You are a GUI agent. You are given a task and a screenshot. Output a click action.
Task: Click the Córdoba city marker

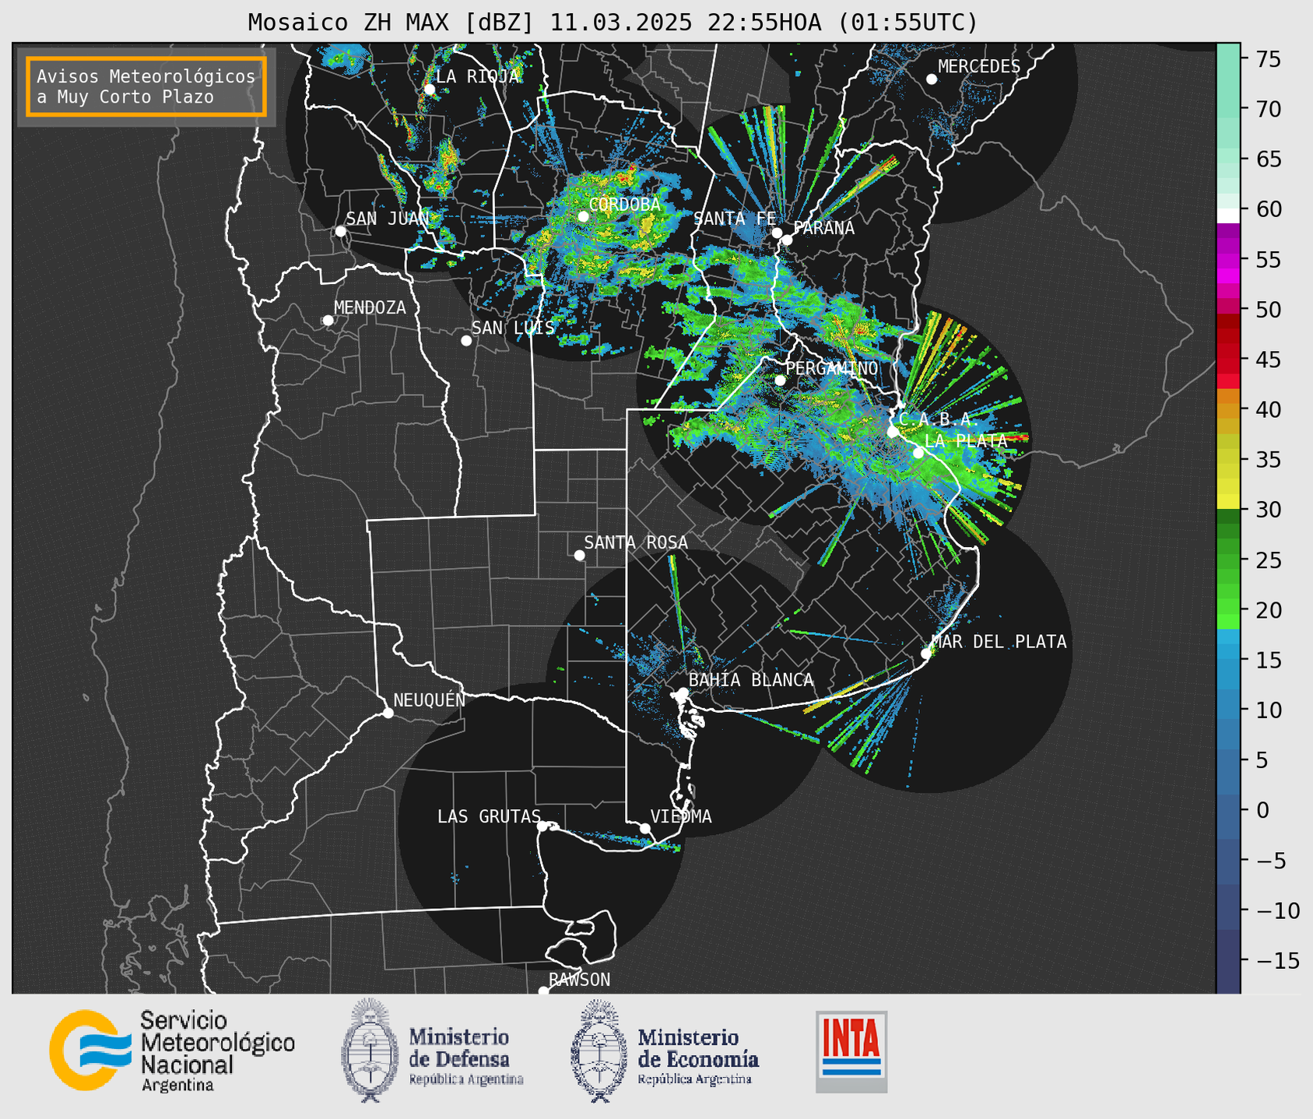583,216
